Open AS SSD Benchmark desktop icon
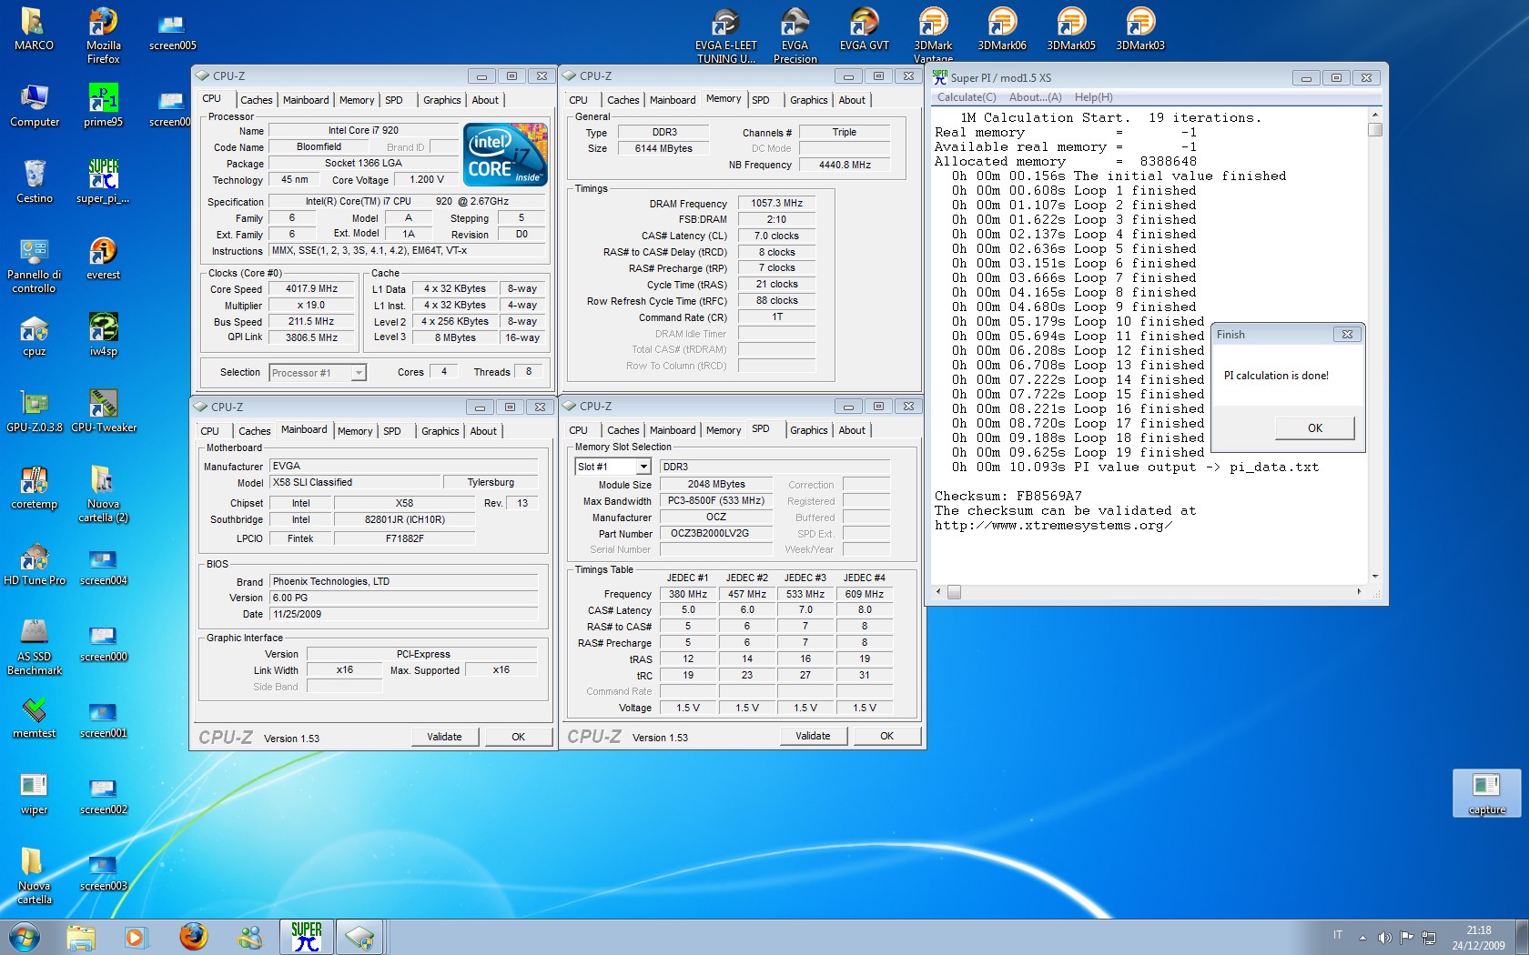The width and height of the screenshot is (1529, 955). click(x=35, y=647)
